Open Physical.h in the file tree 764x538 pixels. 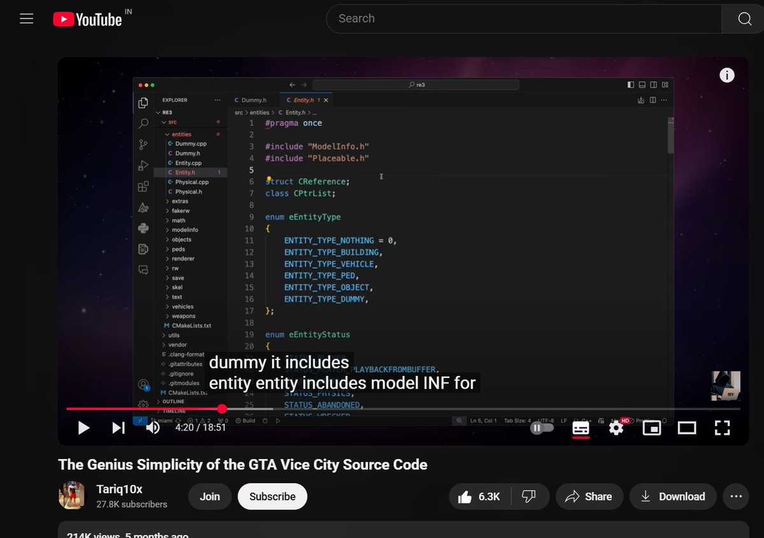tap(188, 191)
